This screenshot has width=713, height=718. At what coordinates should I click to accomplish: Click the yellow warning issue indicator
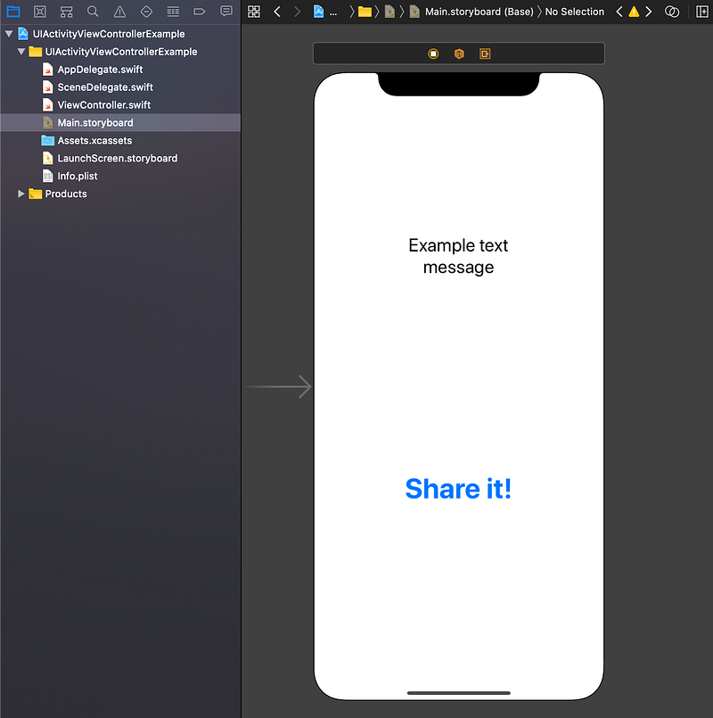(634, 12)
